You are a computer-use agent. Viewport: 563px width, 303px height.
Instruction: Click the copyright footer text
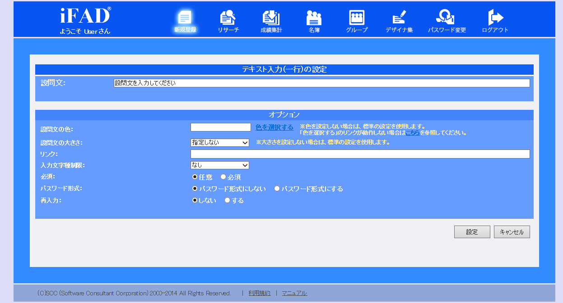(x=135, y=293)
